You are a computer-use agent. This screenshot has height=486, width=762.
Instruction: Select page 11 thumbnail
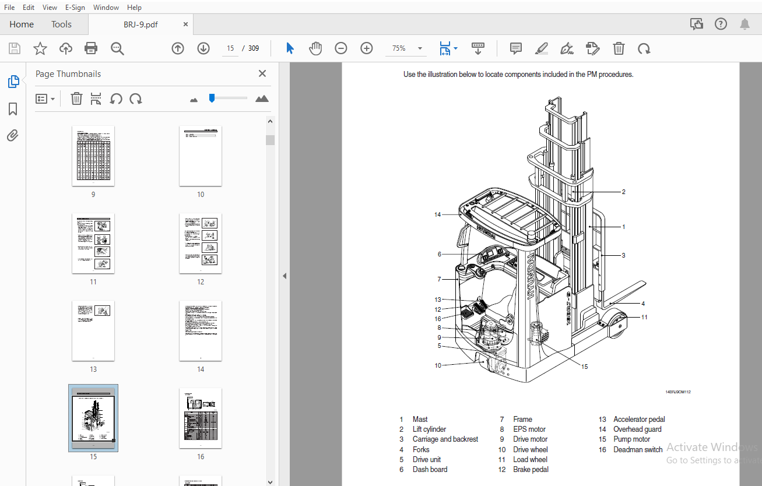93,243
